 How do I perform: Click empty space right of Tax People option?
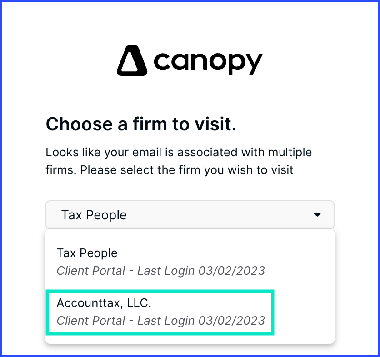coord(299,262)
